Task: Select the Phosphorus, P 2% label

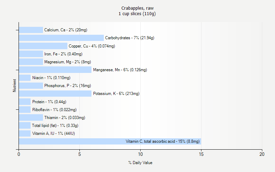Action: coord(68,86)
